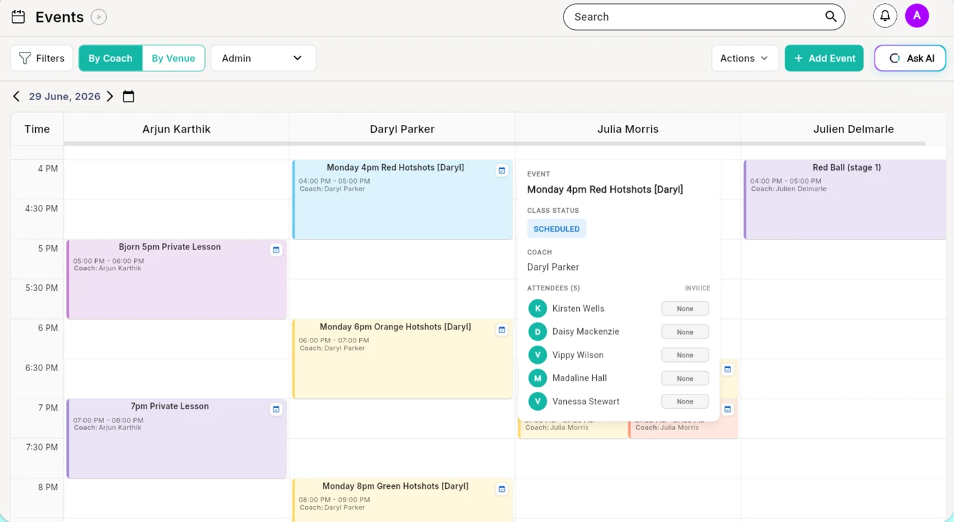Switch view to By Venue

(x=173, y=59)
